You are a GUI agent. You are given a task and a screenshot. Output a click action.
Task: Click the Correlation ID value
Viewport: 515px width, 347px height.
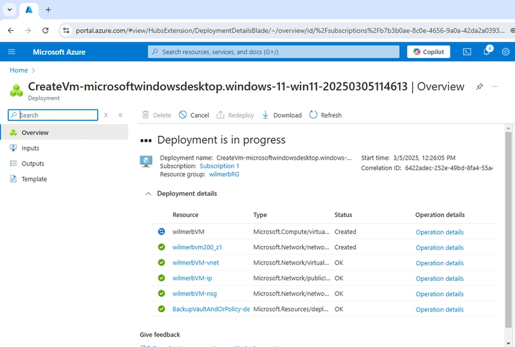(x=448, y=168)
